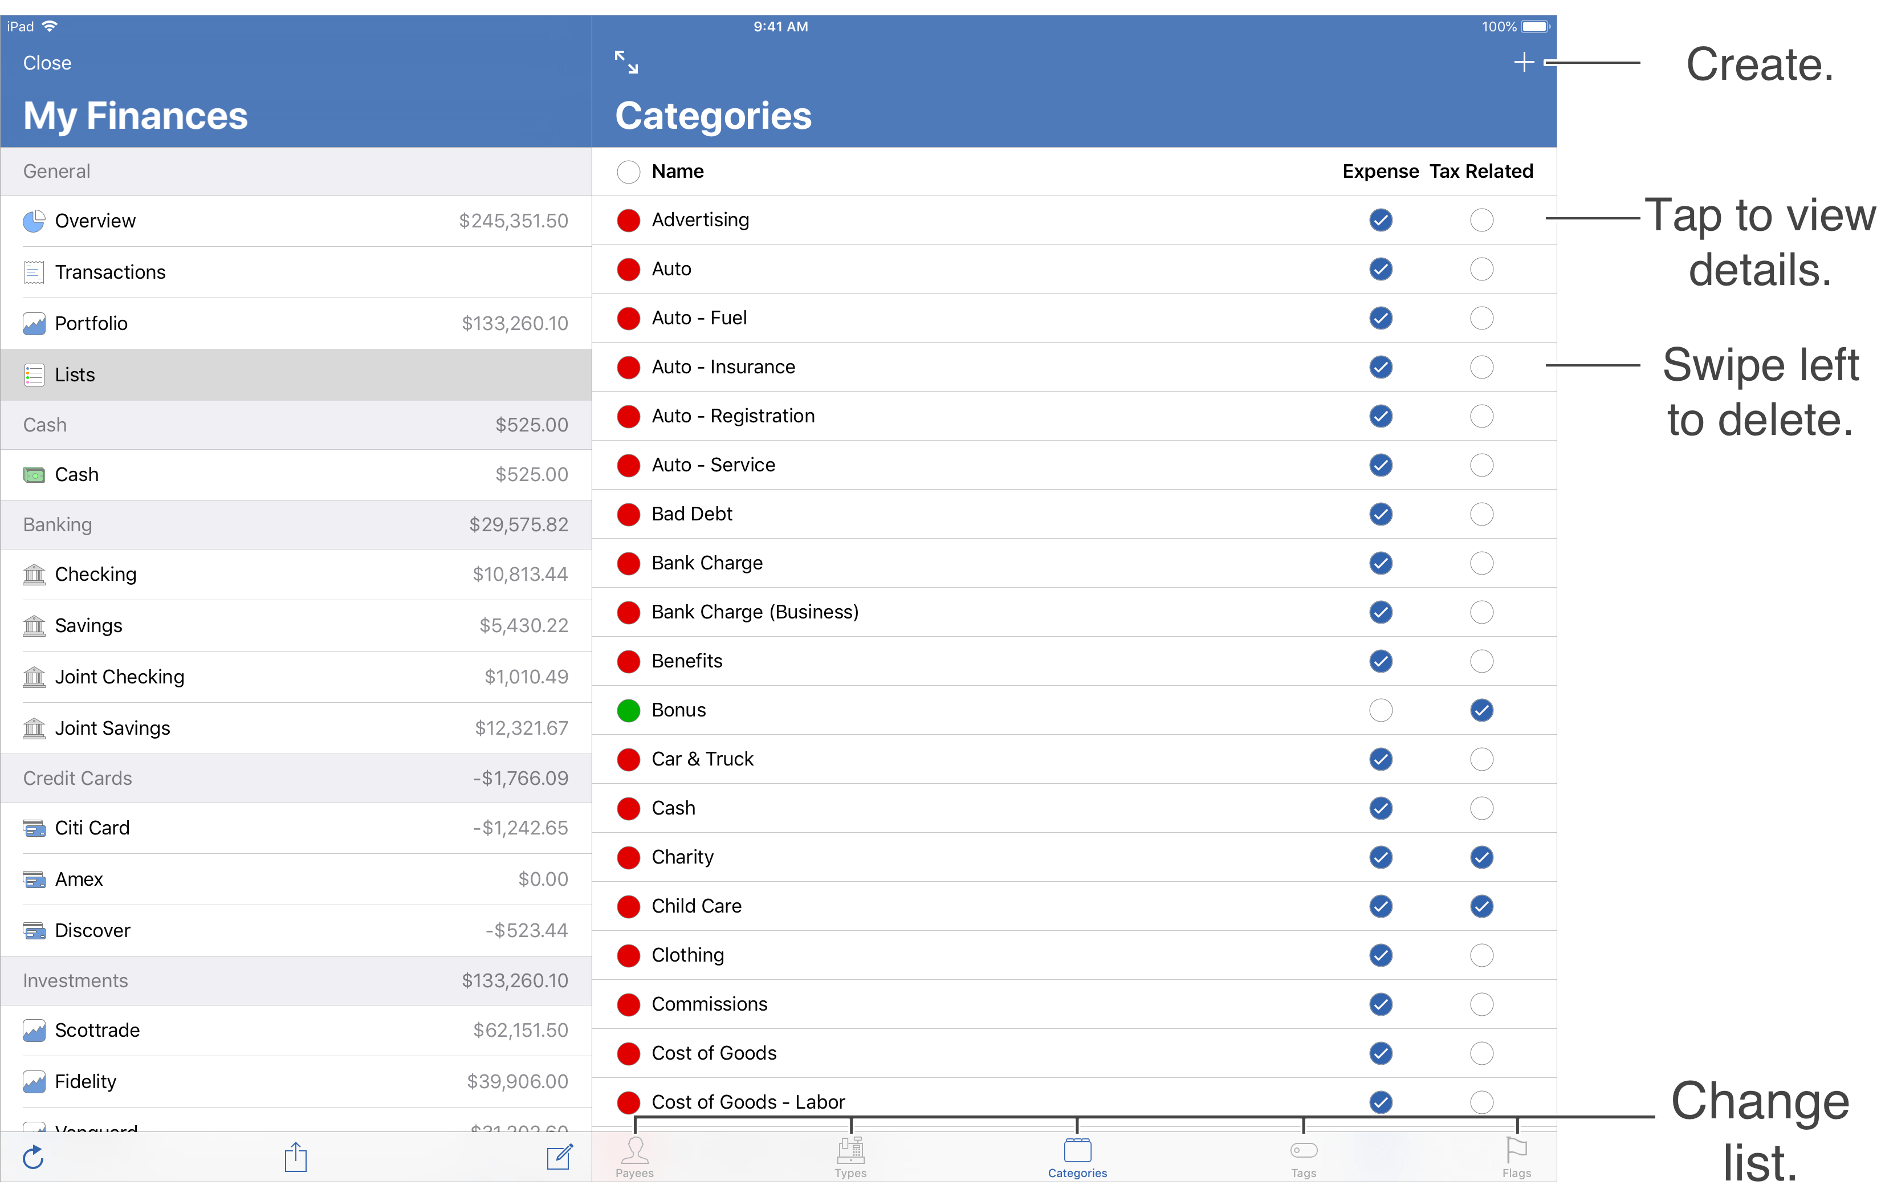The height and width of the screenshot is (1197, 1881).
Task: Uncheck Expense for Advertising category
Action: coord(1381,221)
